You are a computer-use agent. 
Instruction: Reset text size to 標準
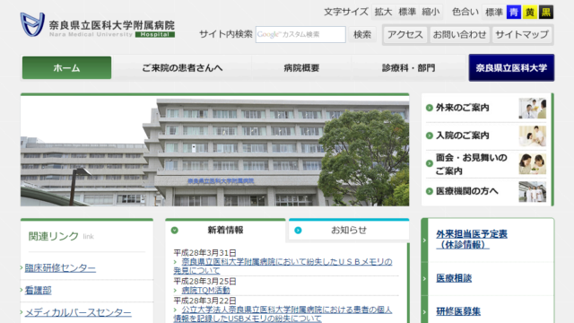[x=407, y=12]
